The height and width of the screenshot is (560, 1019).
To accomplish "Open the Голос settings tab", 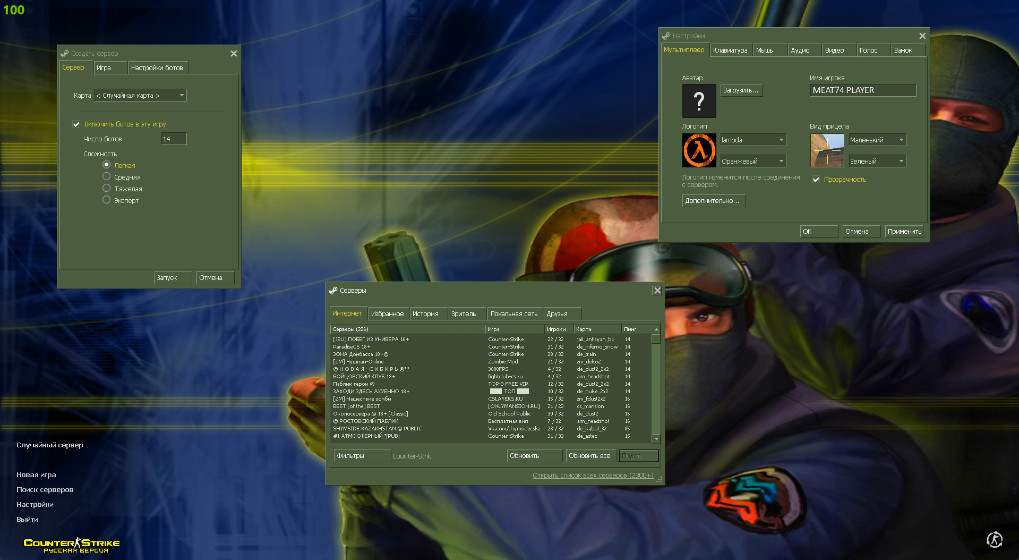I will tap(873, 50).
